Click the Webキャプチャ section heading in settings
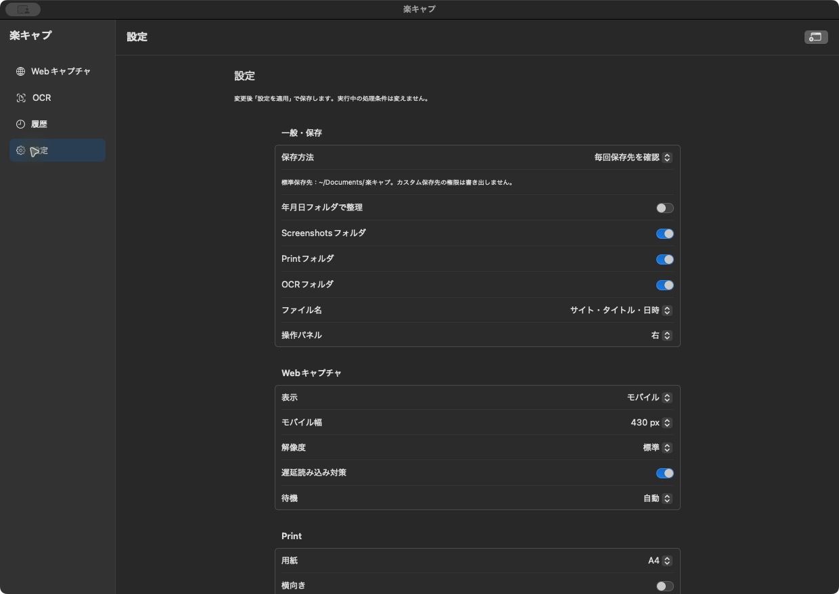839x594 pixels. tap(311, 373)
